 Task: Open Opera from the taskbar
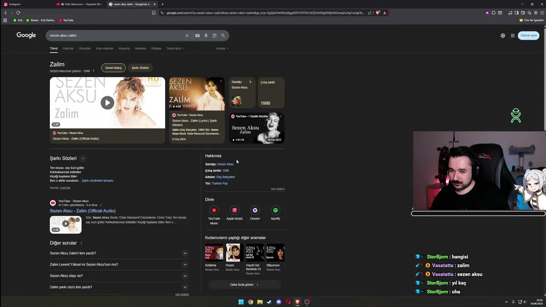tap(288, 302)
